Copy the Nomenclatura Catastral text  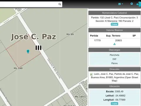114,24
